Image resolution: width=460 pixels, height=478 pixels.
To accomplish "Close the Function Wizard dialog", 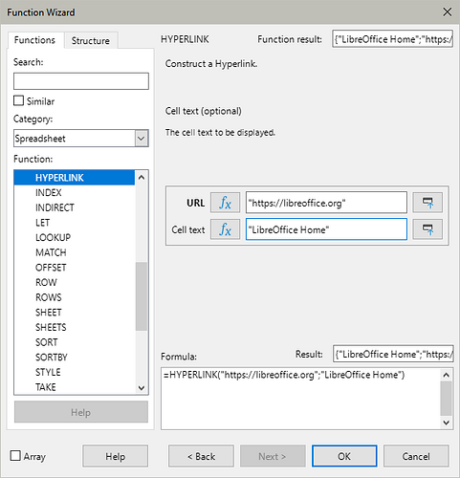I will click(447, 12).
